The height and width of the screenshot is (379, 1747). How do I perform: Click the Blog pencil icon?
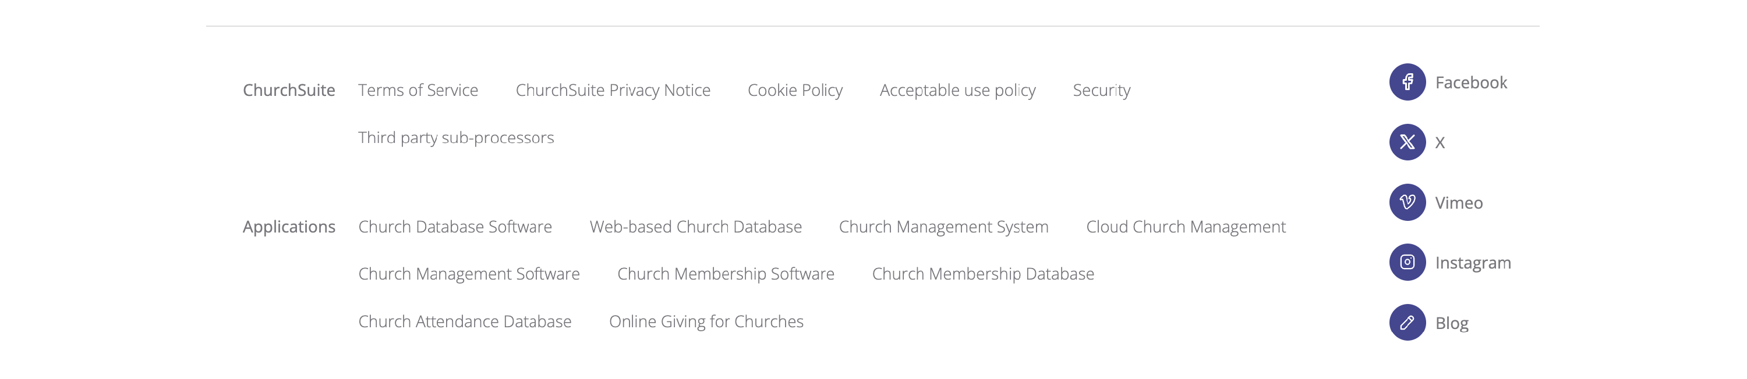pyautogui.click(x=1407, y=322)
